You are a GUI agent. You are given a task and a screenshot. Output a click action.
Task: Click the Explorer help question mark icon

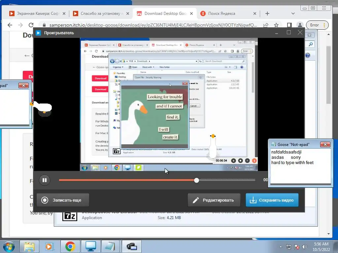308,55
